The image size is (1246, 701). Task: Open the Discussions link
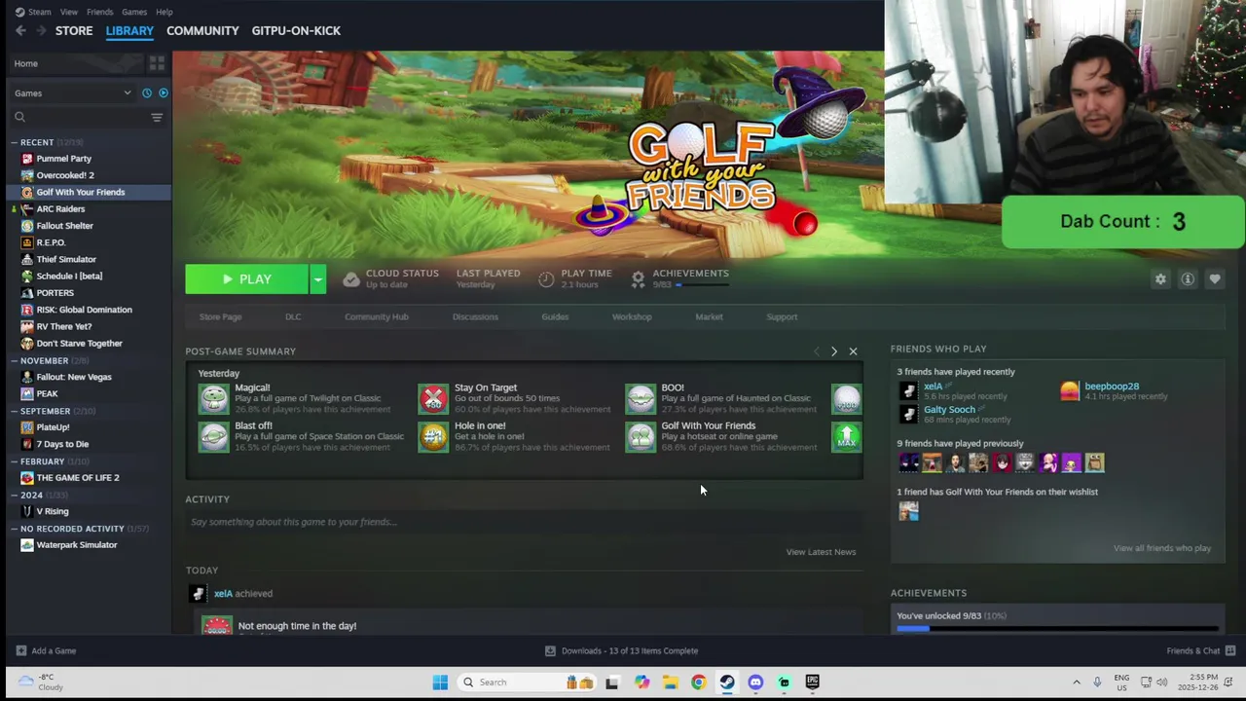(475, 316)
